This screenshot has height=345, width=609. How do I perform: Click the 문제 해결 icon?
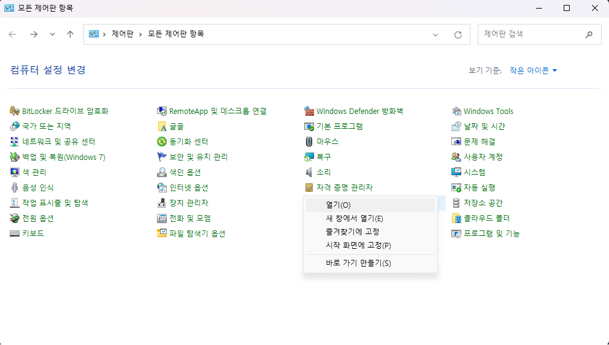[x=456, y=142]
